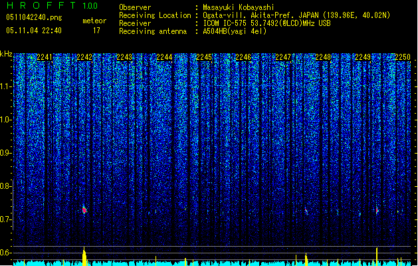Click the 2250 time marker
Screen dimensions: 418x266
click(403, 57)
